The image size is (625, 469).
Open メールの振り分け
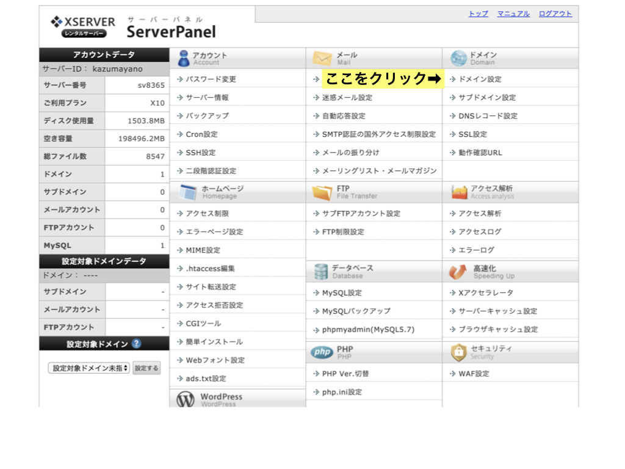351,153
